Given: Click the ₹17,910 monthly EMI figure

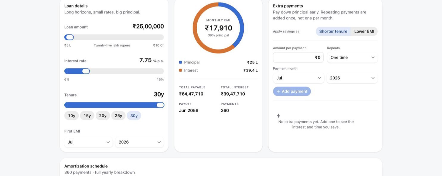Looking at the screenshot, I should click(x=218, y=28).
